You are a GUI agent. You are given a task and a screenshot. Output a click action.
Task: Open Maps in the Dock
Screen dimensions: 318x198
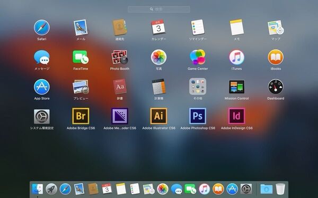pos(148,189)
